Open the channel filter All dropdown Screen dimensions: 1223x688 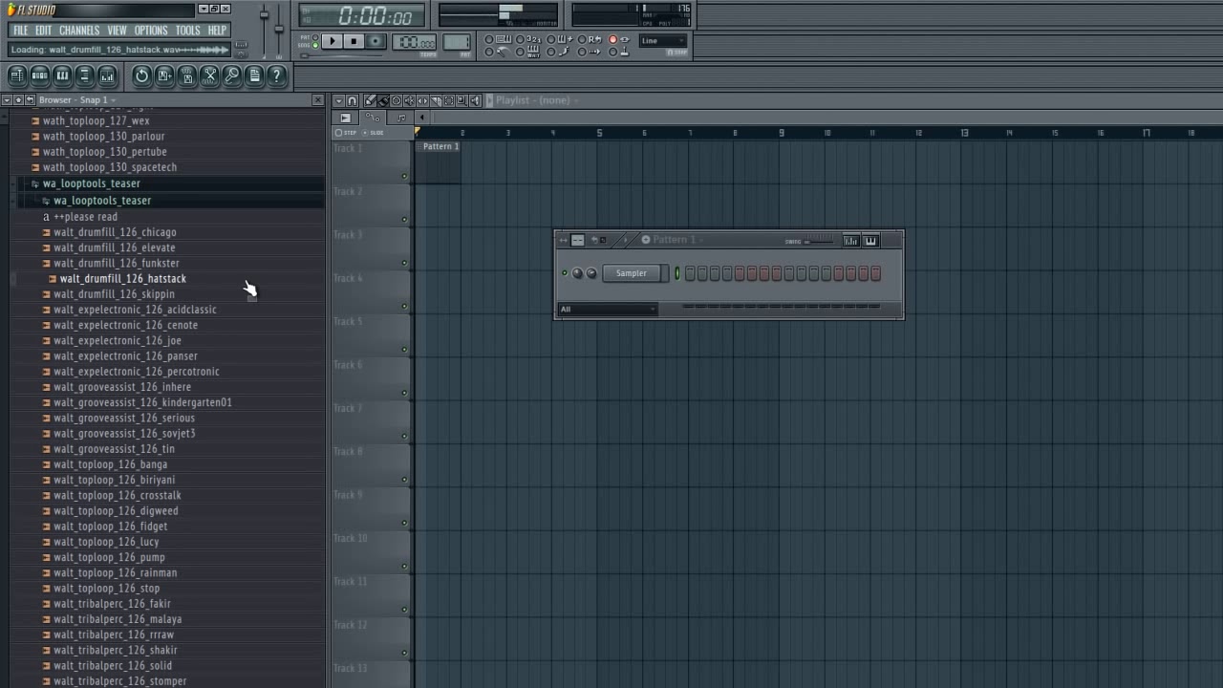[608, 309]
